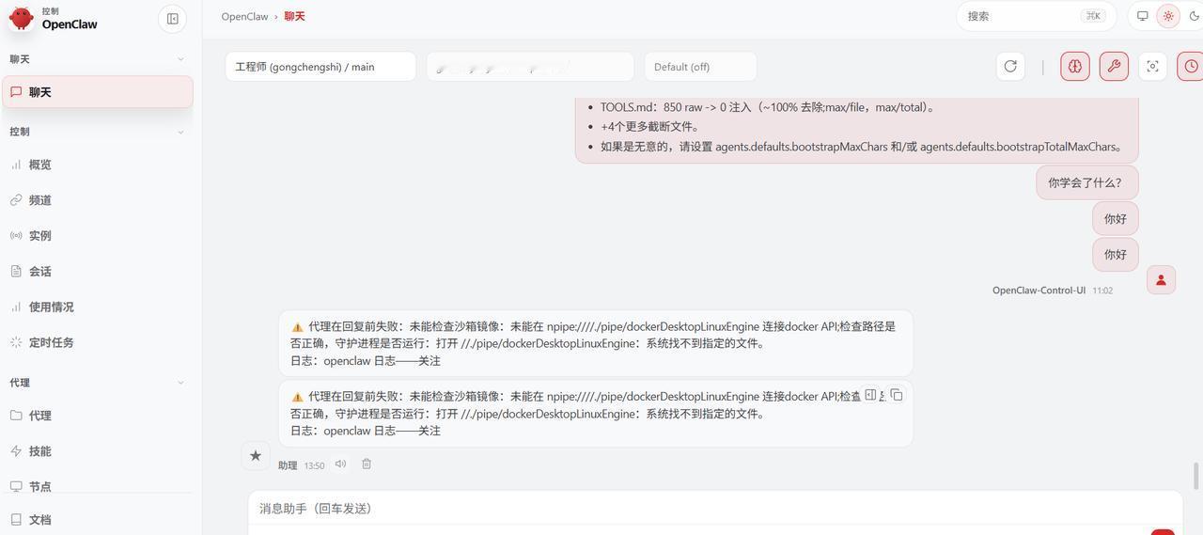Click the ⌘K shortcut badge
The image size is (1203, 535).
(x=1093, y=16)
